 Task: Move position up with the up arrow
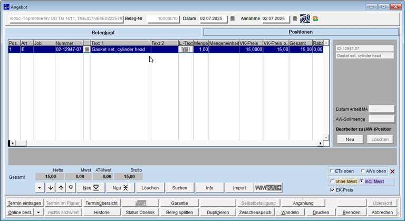(61, 188)
